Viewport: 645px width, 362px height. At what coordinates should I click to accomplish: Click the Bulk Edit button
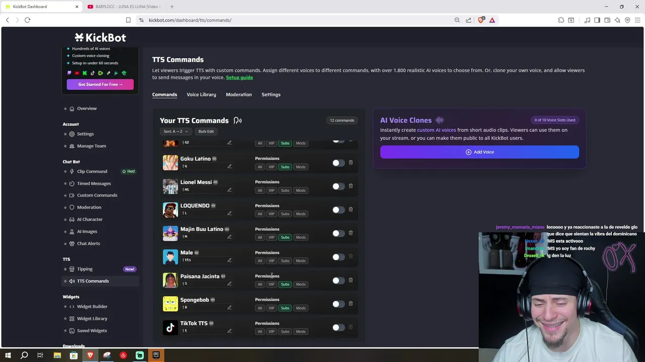[206, 131]
